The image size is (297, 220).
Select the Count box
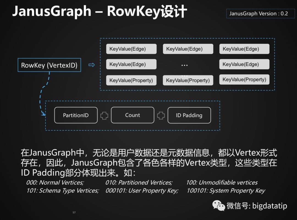point(133,115)
